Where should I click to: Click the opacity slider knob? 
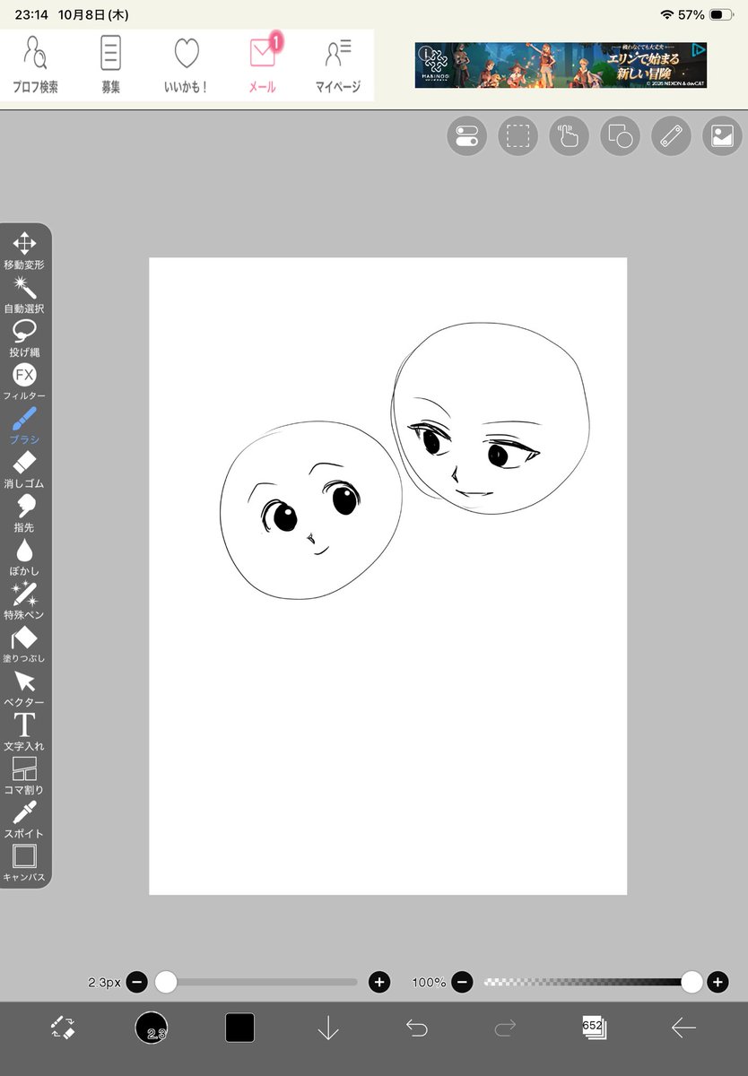691,982
